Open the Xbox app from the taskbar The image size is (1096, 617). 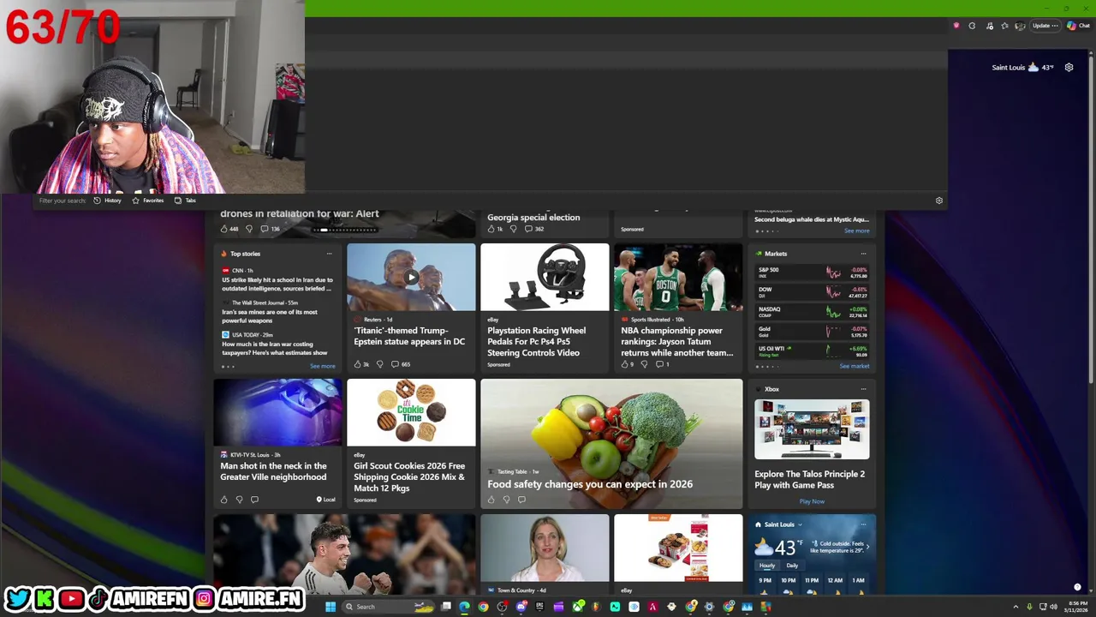[578, 607]
